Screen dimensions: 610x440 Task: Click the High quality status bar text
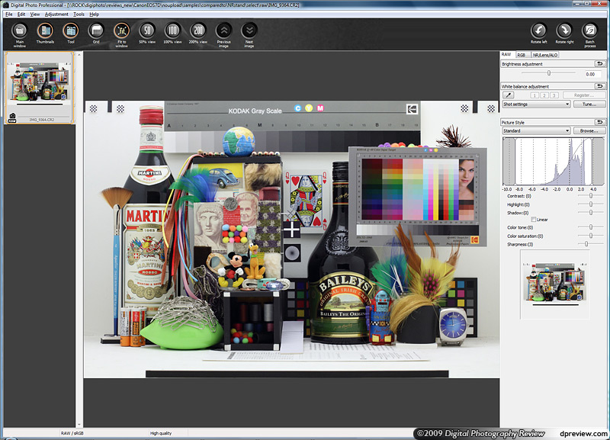tap(161, 433)
